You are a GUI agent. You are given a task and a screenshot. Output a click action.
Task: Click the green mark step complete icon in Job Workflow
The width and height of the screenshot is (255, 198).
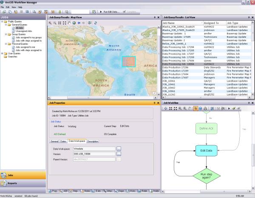234,108
